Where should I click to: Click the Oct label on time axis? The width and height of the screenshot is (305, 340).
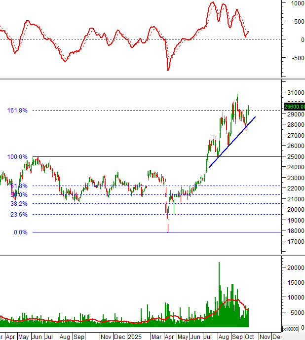pos(250,337)
